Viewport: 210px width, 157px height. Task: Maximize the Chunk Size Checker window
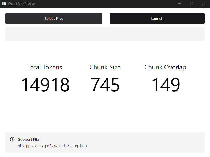point(192,4)
